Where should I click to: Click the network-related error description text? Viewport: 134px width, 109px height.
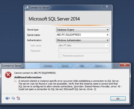(70, 85)
